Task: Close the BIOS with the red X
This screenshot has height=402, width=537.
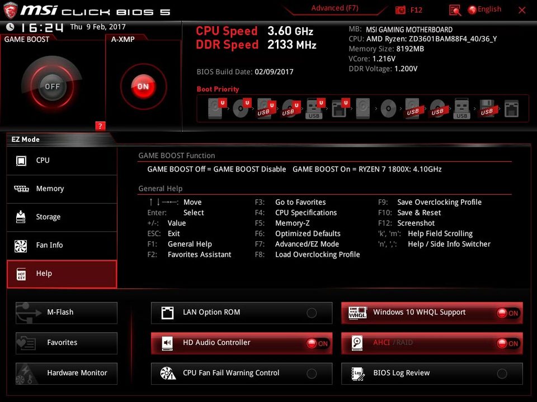Action: [x=522, y=10]
